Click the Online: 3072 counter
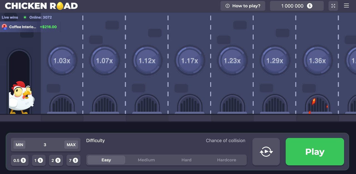Screen dimensions: 356x174 pos(41,17)
